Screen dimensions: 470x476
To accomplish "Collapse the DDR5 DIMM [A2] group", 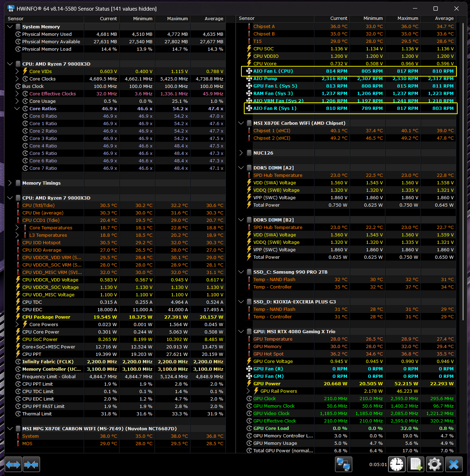I will pos(241,168).
